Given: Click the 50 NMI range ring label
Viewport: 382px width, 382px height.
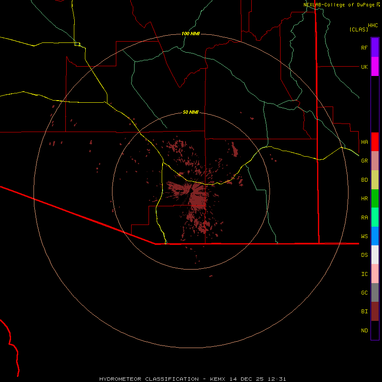Looking at the screenshot, I should coord(191,112).
